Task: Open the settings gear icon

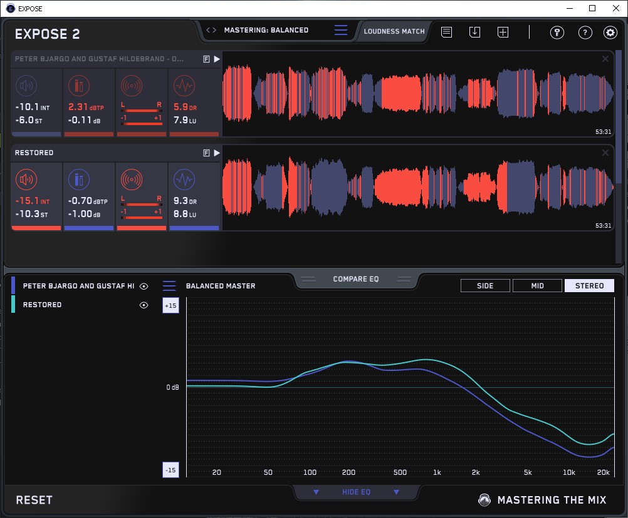Action: [610, 33]
